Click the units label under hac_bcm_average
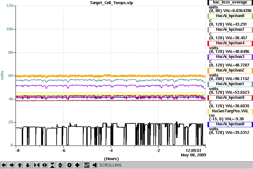Screen dimensions: 253x169 point(213,7)
